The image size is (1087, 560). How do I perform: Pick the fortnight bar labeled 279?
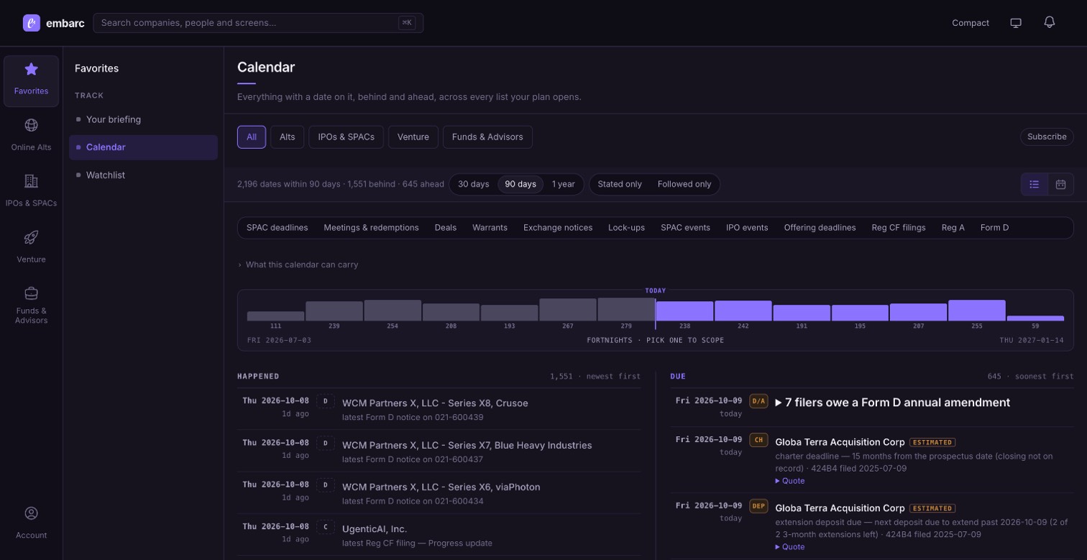coord(626,310)
